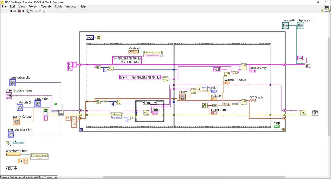The height and width of the screenshot is (179, 331).
Task: Click the context help question mark icon
Action: pos(322,11)
